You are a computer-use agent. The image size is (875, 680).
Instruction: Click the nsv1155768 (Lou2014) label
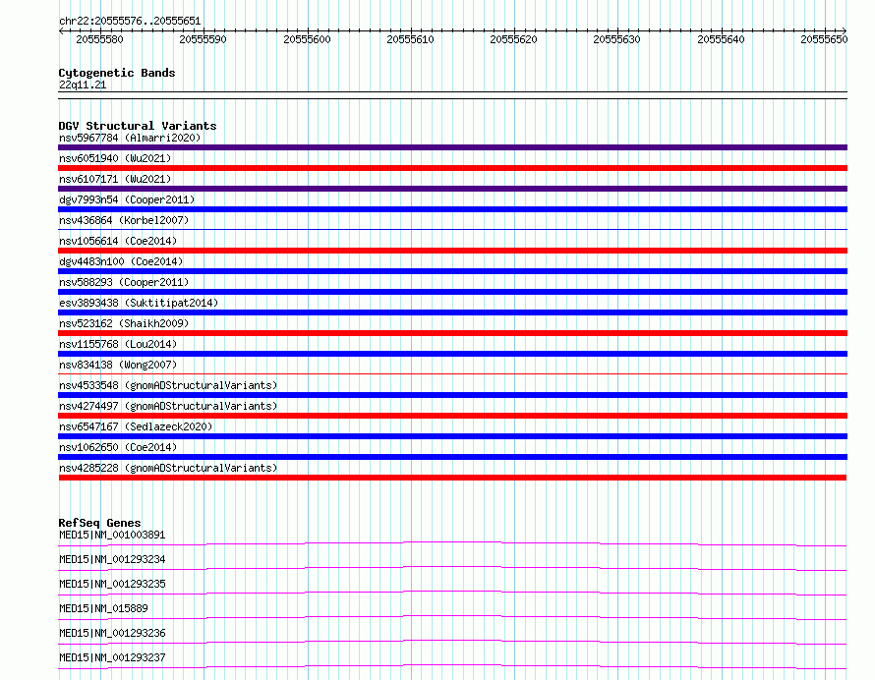118,344
